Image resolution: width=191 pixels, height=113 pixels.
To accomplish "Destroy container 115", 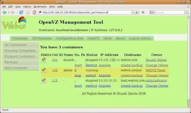I will click(91, 86).
